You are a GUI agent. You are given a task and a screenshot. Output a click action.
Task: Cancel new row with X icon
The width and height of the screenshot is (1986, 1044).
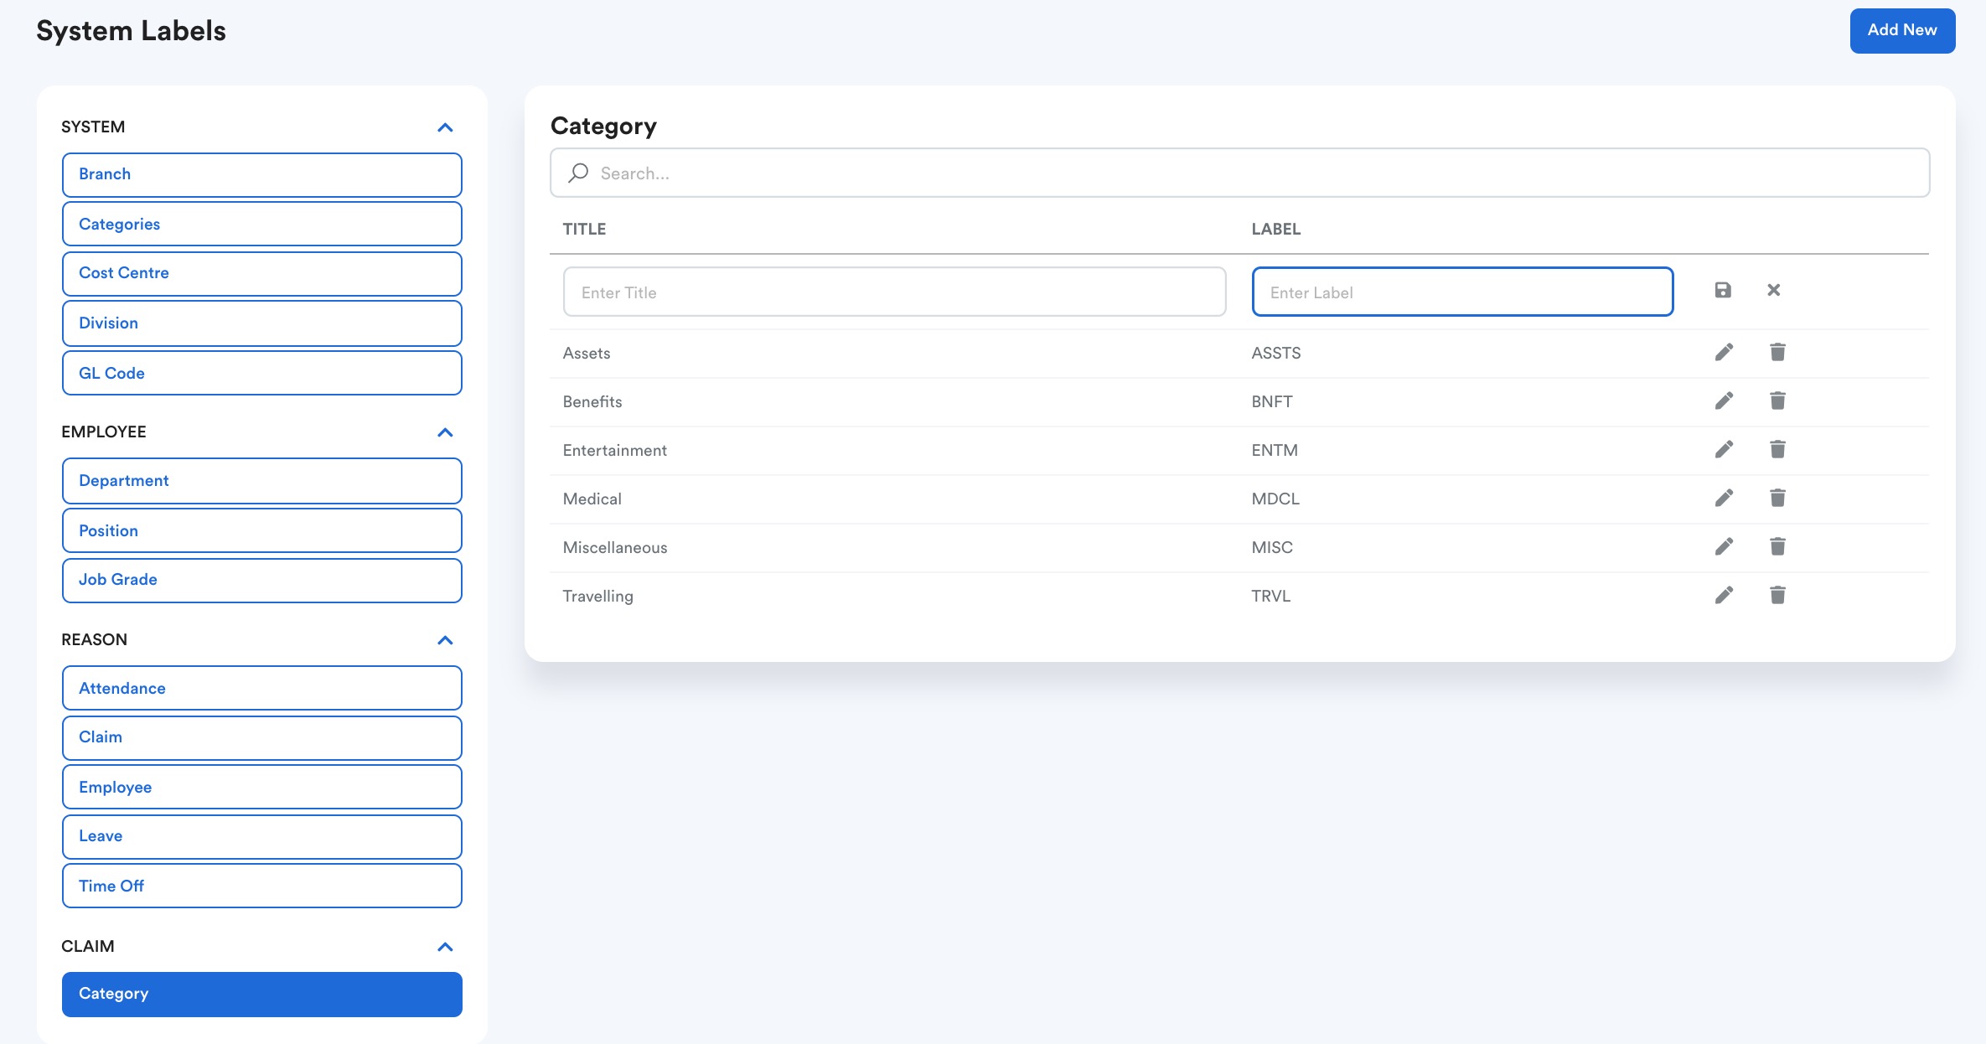click(x=1773, y=290)
